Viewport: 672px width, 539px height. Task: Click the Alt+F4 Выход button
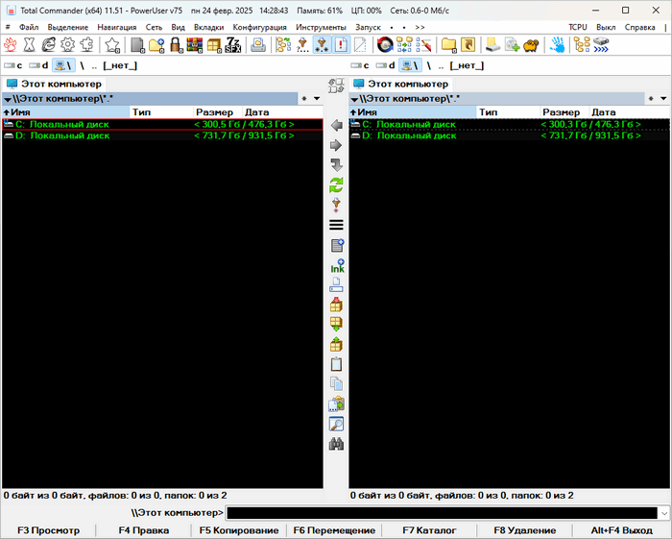[621, 530]
